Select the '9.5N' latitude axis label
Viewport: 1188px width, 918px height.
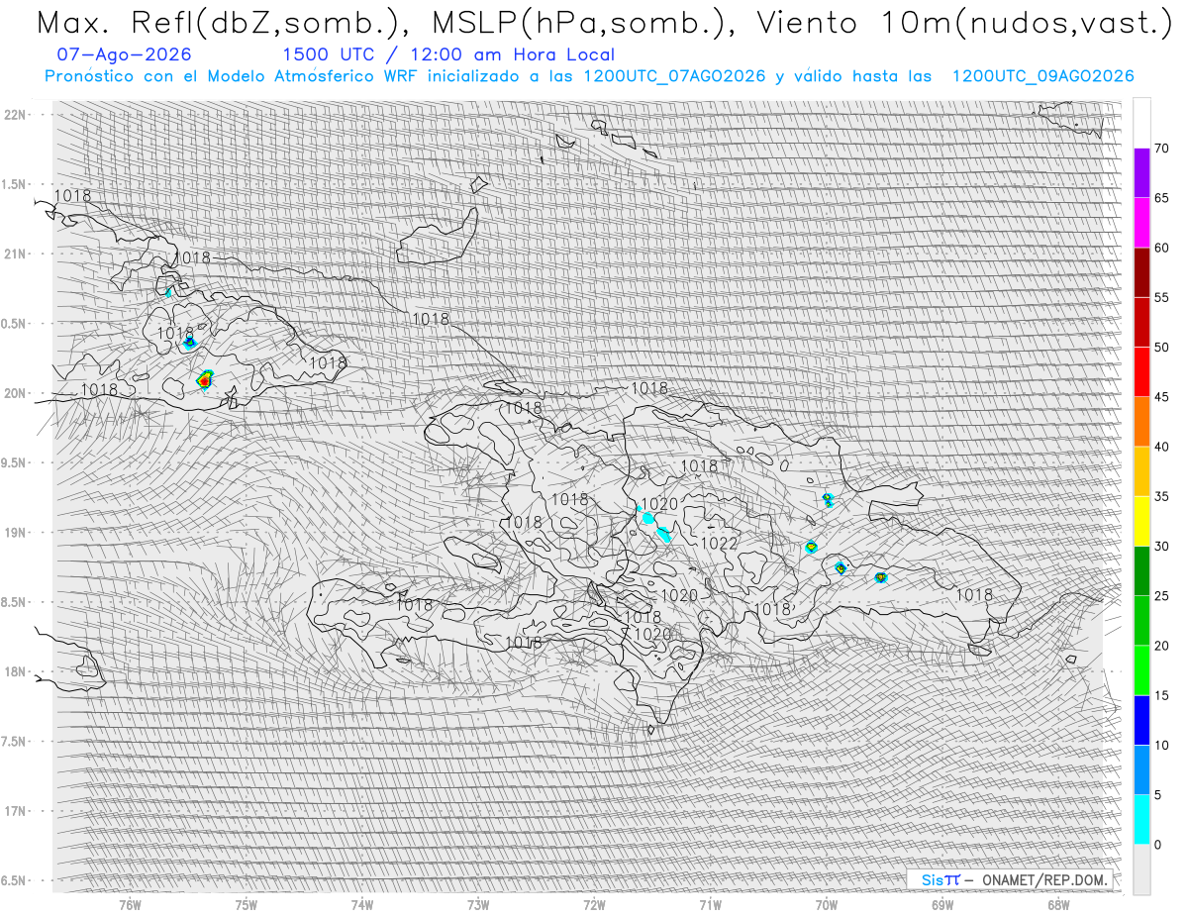click(14, 462)
